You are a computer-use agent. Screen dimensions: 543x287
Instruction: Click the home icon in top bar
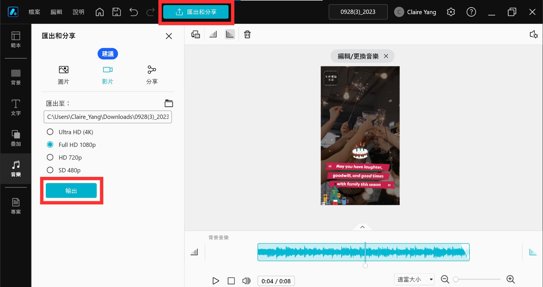click(x=100, y=12)
